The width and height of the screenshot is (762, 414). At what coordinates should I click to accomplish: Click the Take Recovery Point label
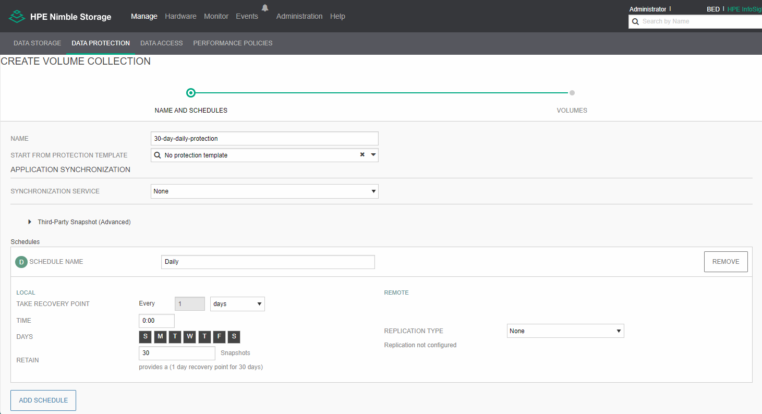[53, 304]
